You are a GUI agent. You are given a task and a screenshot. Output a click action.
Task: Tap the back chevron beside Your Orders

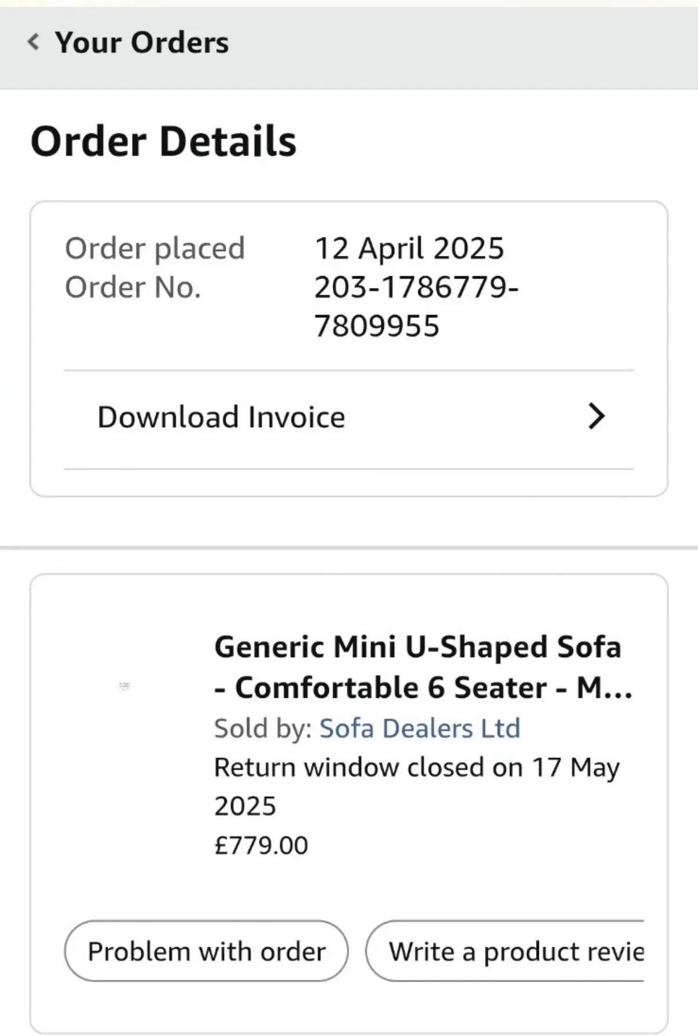[x=34, y=42]
